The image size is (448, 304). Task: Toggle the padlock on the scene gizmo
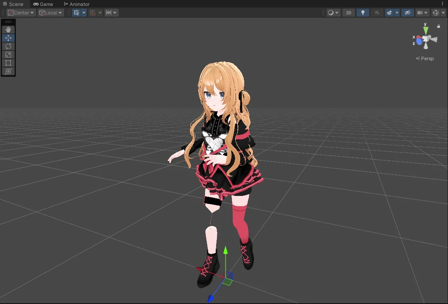(x=438, y=25)
